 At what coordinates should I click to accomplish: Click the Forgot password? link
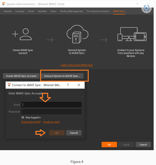point(31,122)
